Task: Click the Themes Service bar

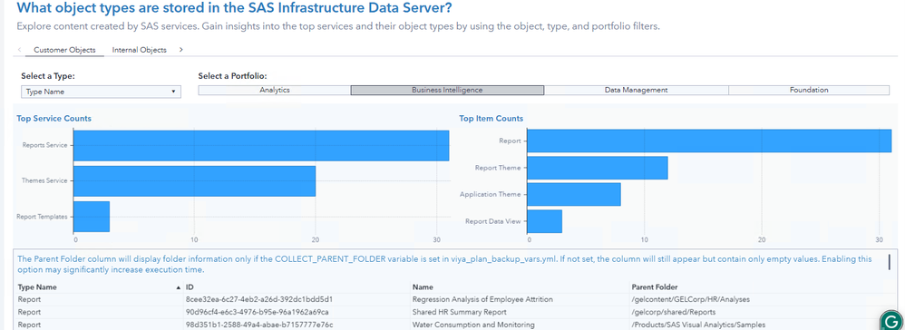Action: [x=194, y=181]
